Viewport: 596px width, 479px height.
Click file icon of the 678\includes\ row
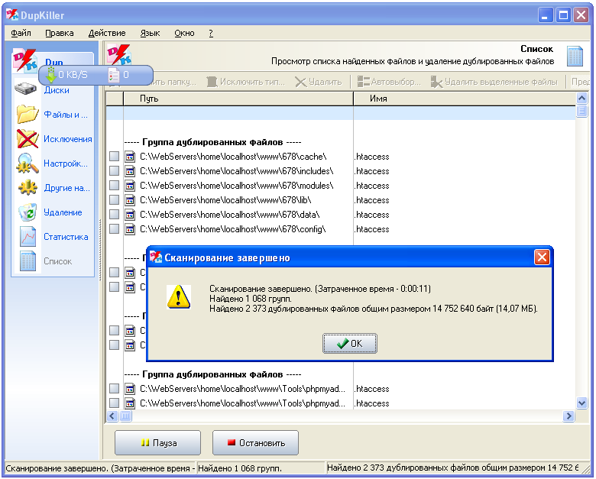click(x=130, y=171)
